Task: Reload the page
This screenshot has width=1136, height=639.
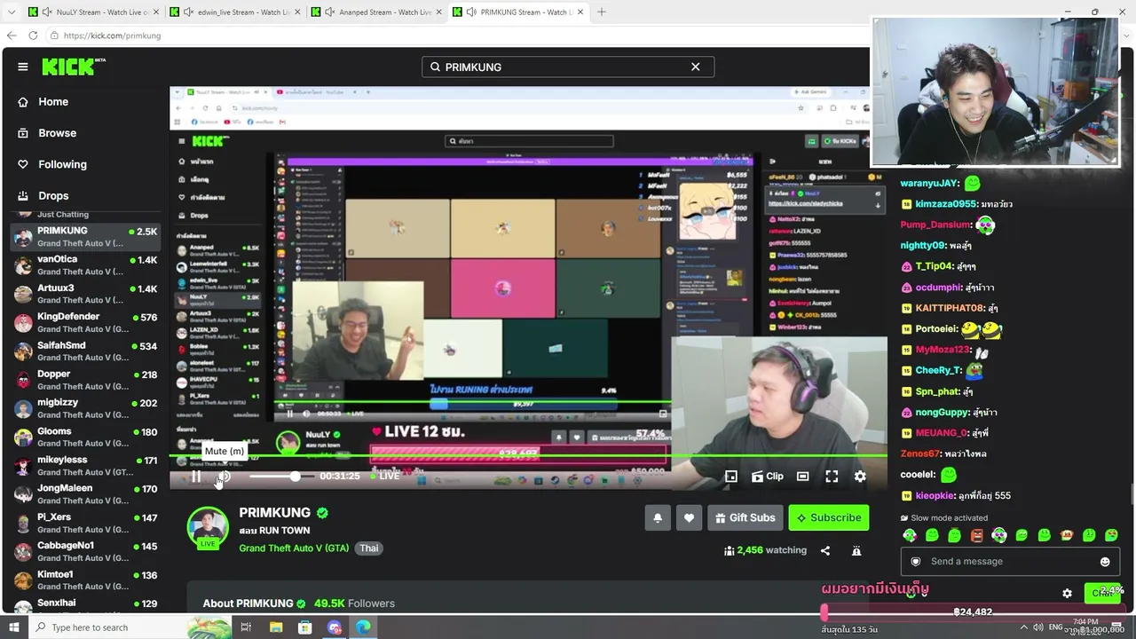Action: [x=33, y=35]
